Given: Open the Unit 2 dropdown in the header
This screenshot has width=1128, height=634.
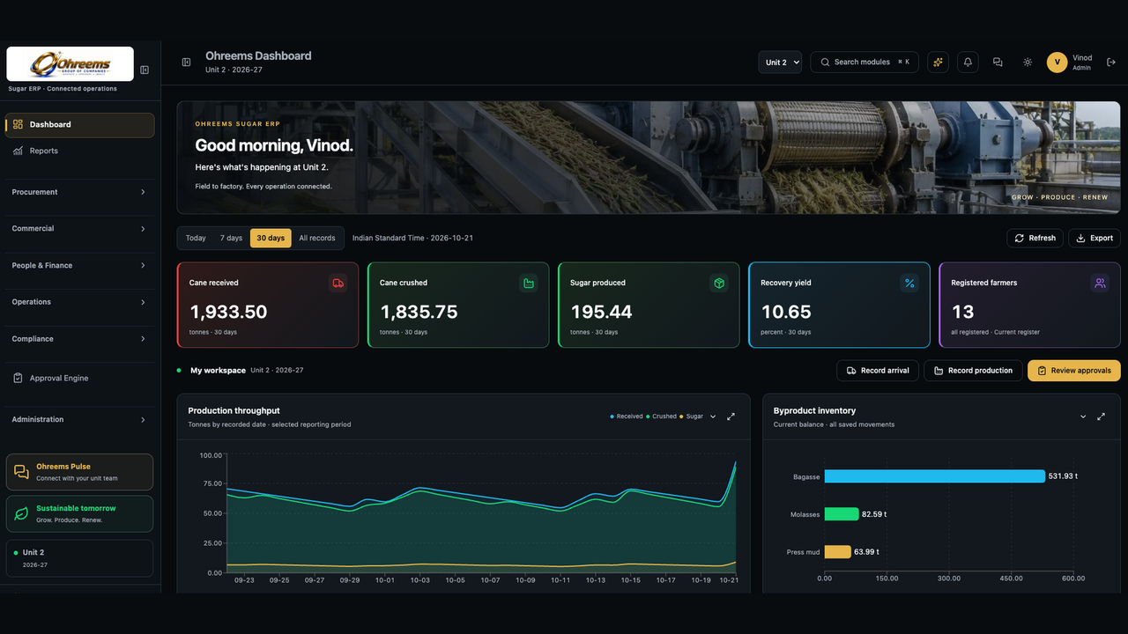Looking at the screenshot, I should pyautogui.click(x=780, y=63).
